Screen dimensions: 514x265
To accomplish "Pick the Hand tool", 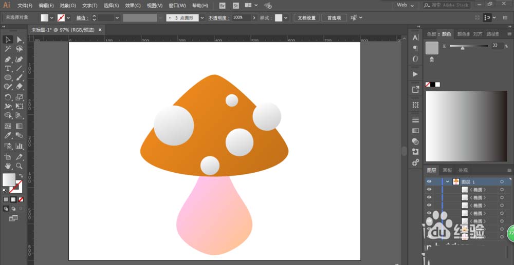I will (8, 166).
